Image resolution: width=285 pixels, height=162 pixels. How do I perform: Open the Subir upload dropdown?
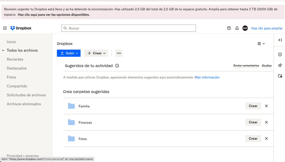click(69, 53)
